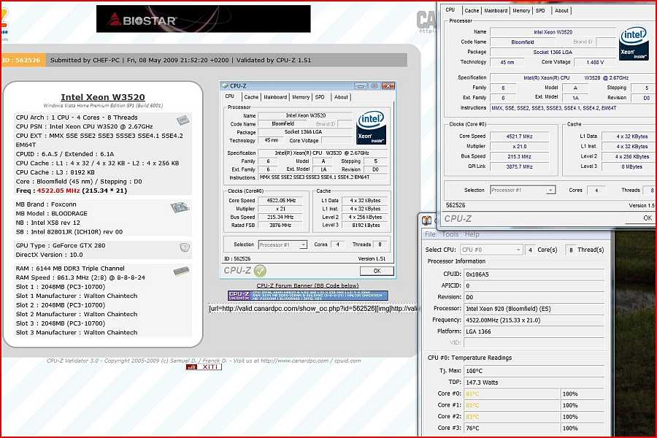Click the RAM stick icon beside RAM row

point(182,271)
